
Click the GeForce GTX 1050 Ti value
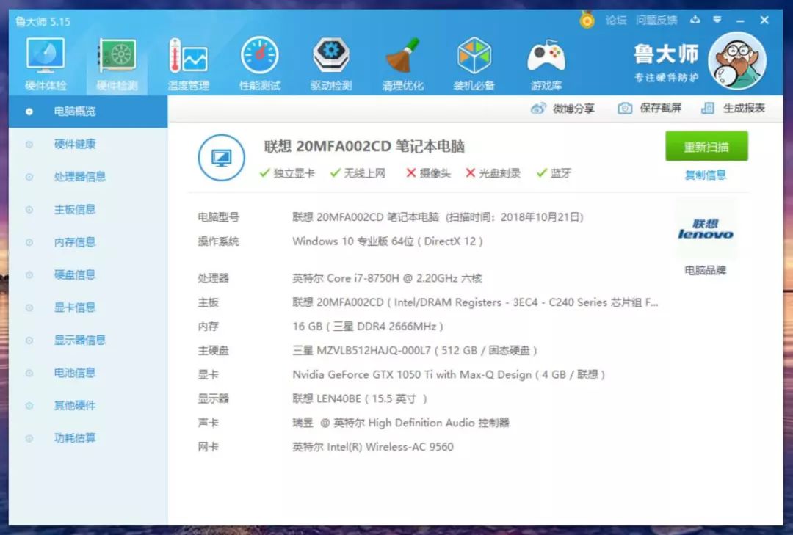point(449,375)
